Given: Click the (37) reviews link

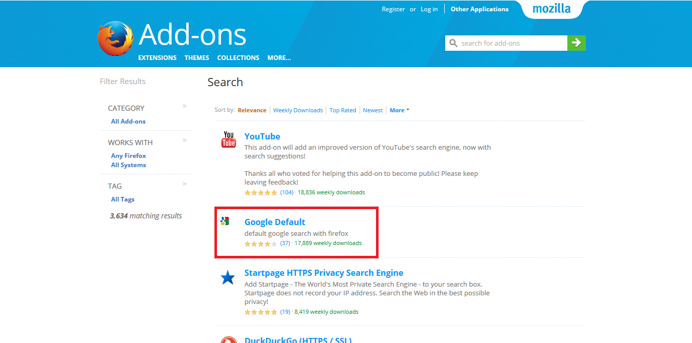Looking at the screenshot, I should coord(285,243).
